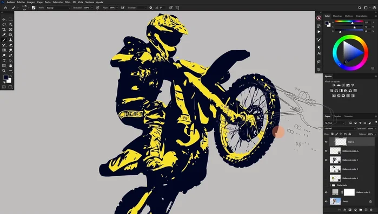Hide the Fondo layer
The width and height of the screenshot is (378, 214).
pyautogui.click(x=326, y=201)
